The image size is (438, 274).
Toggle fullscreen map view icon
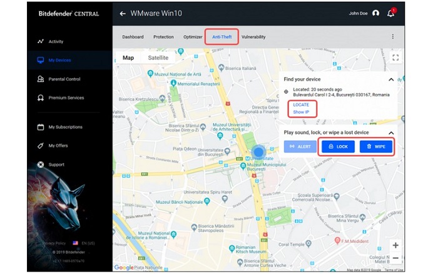coord(395,58)
